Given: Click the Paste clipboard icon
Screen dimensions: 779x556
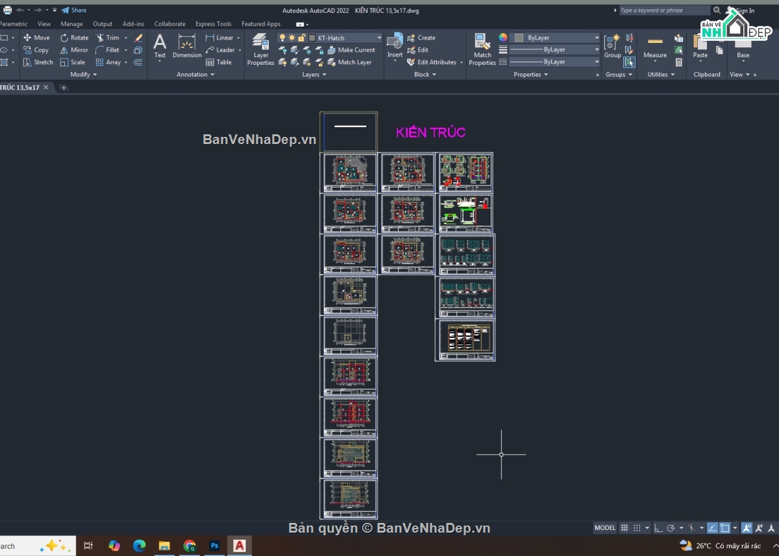Looking at the screenshot, I should pos(700,45).
